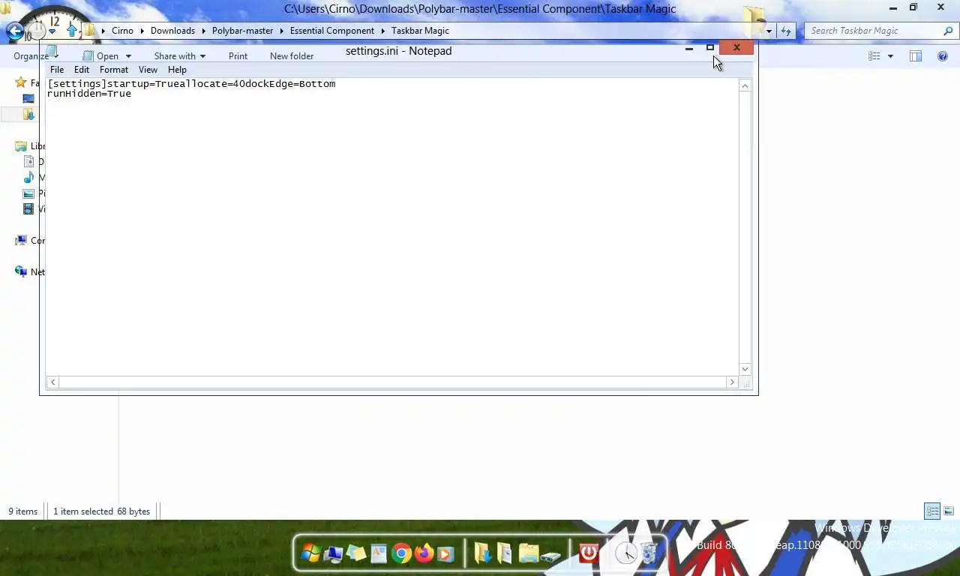
Task: Open Notepad's Format menu
Action: [114, 70]
